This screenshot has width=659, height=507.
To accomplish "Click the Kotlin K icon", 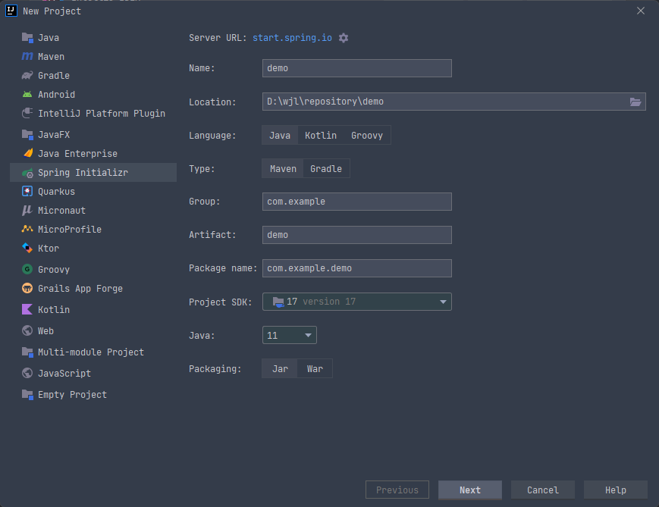I will tap(27, 309).
